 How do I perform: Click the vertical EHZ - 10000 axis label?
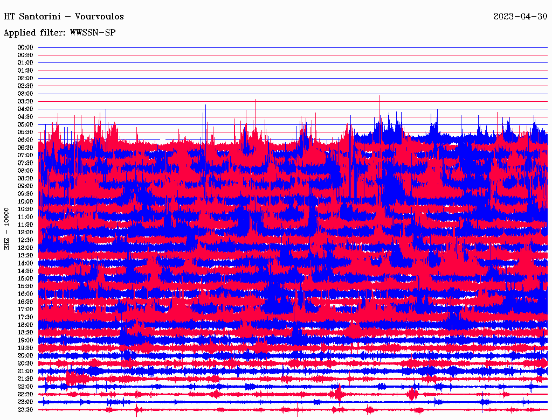(7, 228)
